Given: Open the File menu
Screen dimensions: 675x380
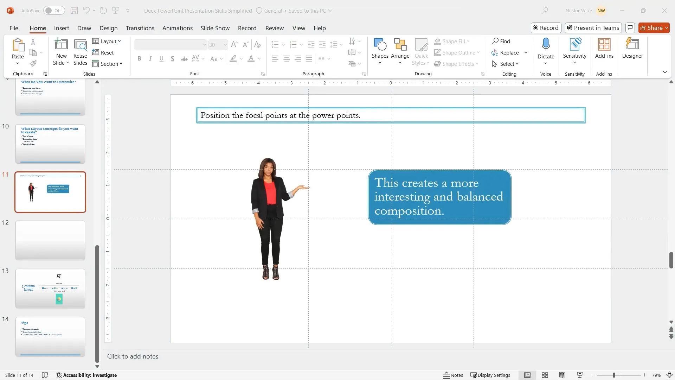Looking at the screenshot, I should click(x=14, y=28).
